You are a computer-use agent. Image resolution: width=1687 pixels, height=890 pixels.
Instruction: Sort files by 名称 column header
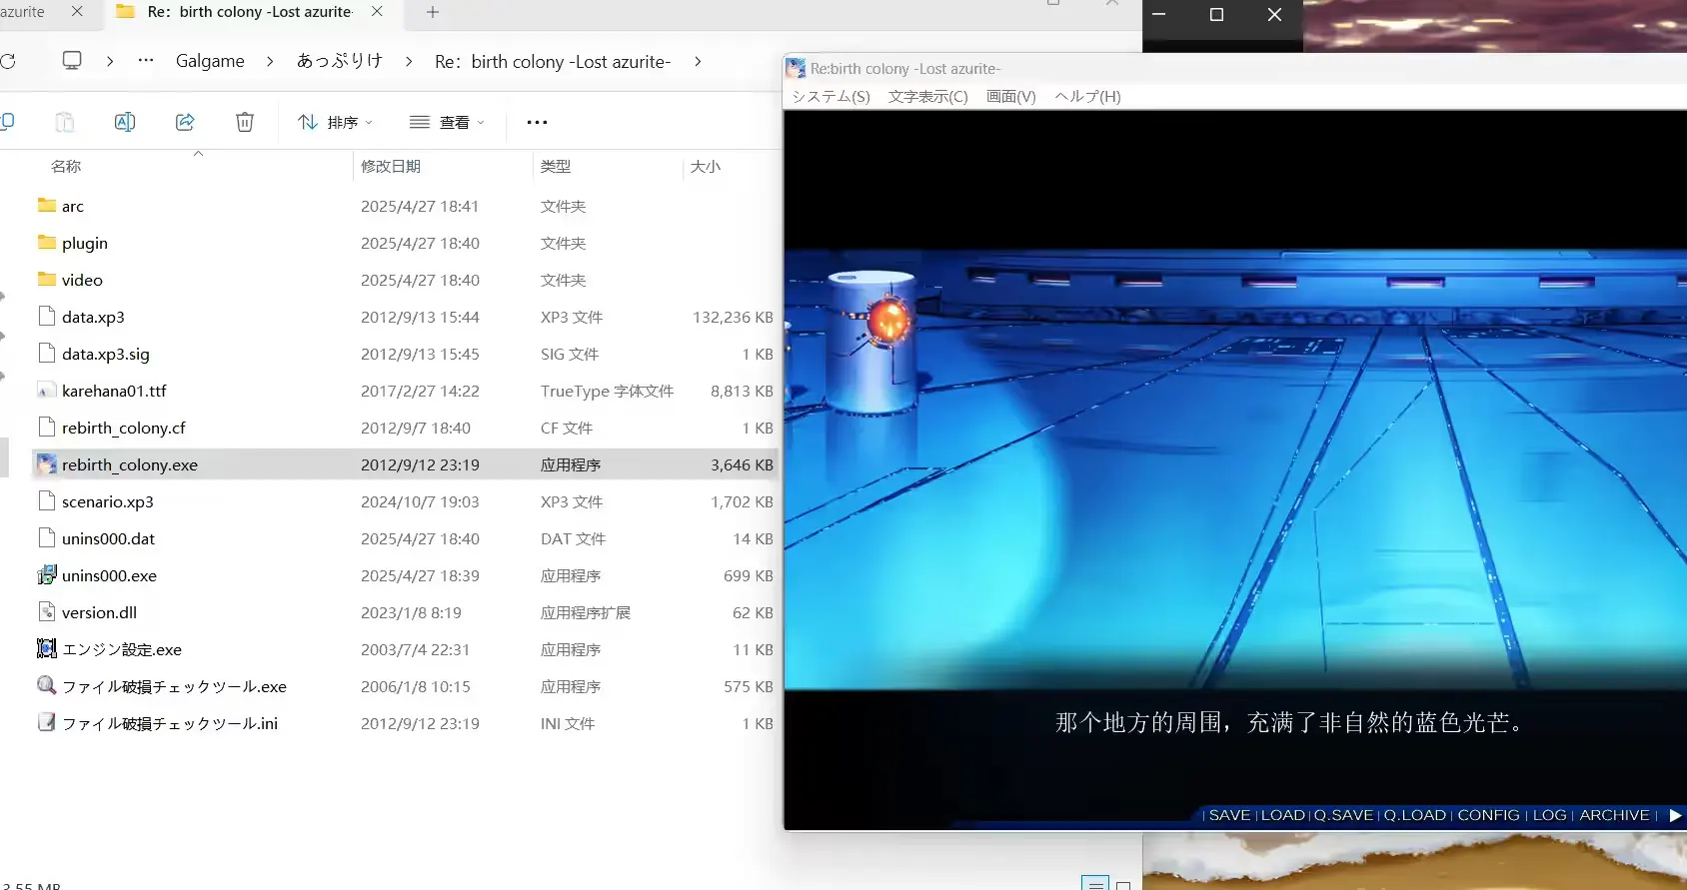point(66,166)
